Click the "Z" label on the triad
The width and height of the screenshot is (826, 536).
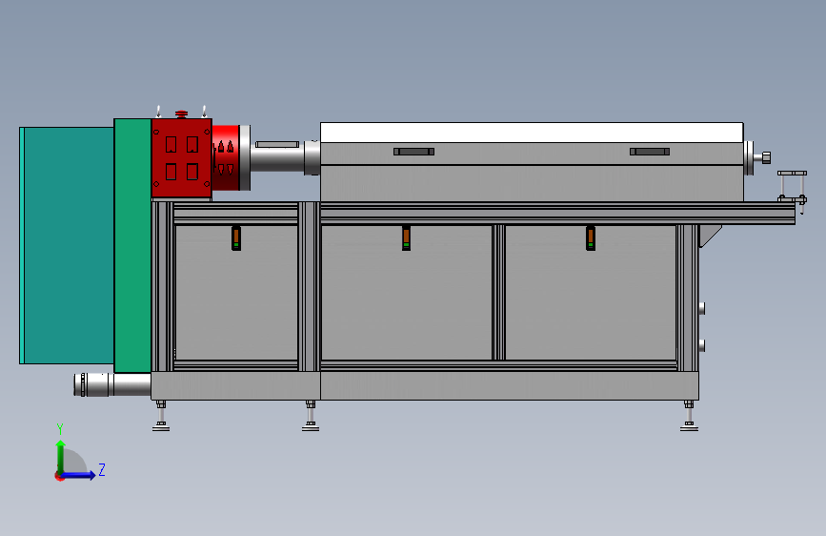click(x=102, y=469)
